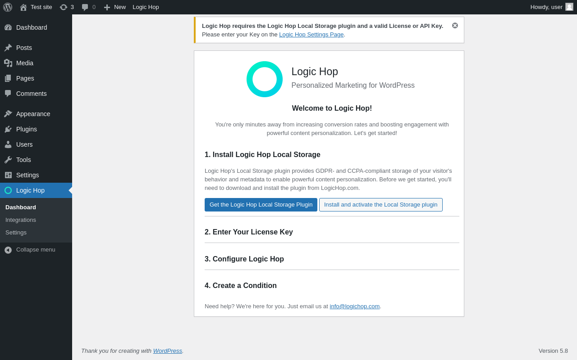
Task: Click the Plugins plug icon
Action: [8, 129]
